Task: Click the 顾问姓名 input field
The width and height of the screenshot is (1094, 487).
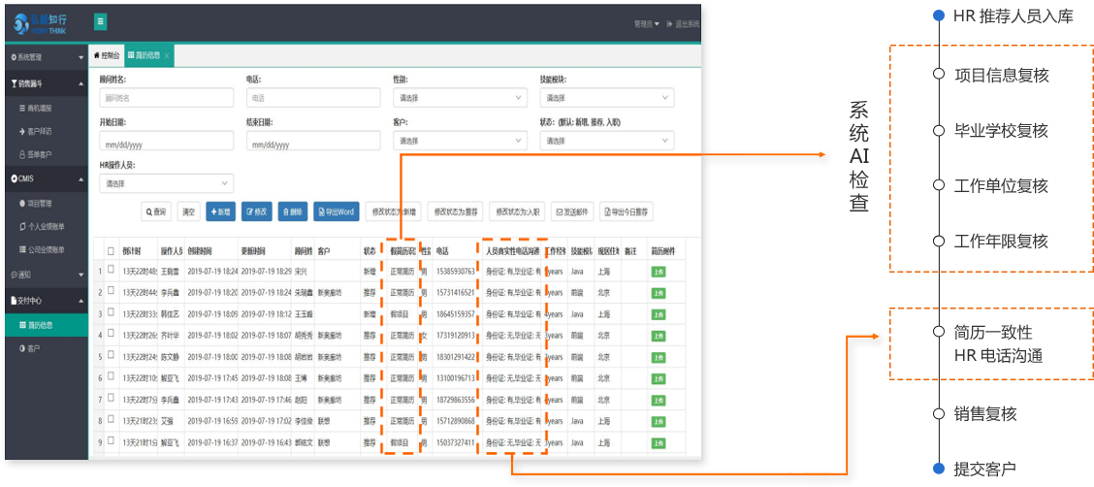Action: pyautogui.click(x=167, y=98)
